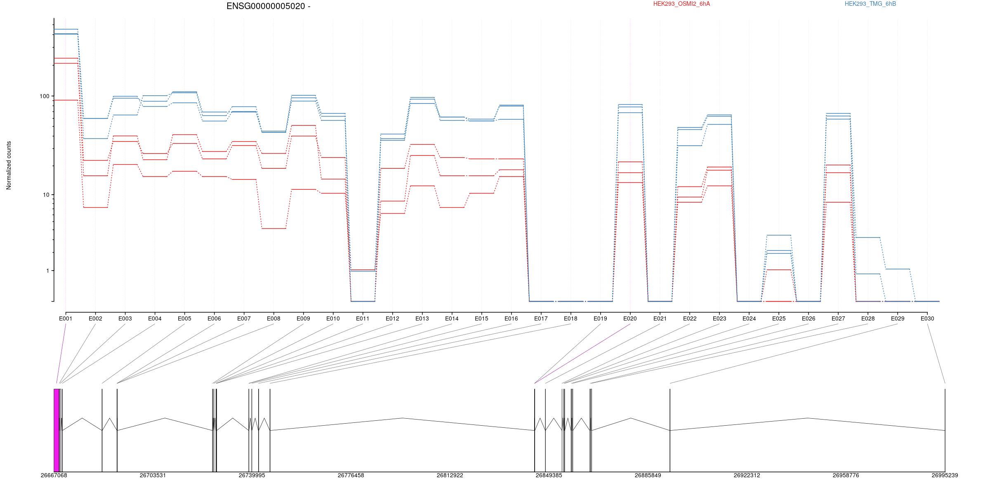Click exon label E006
The width and height of the screenshot is (990, 495).
point(214,318)
